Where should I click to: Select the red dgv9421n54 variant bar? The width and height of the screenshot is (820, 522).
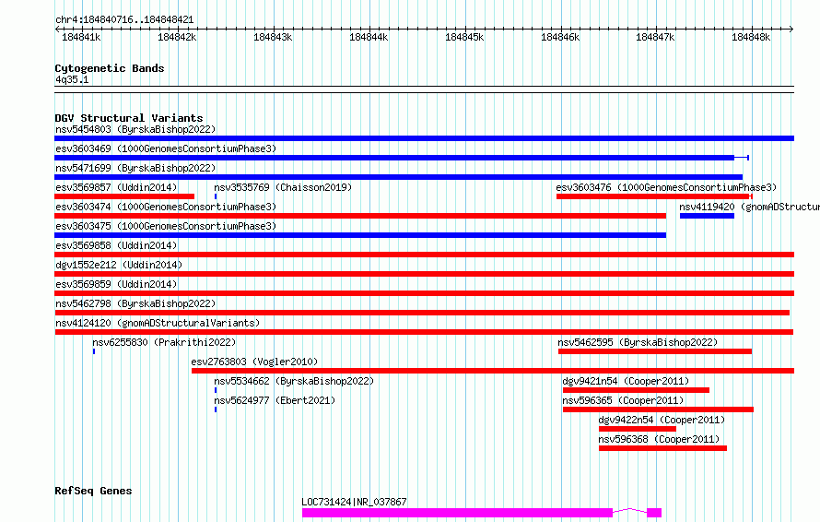[x=636, y=390]
